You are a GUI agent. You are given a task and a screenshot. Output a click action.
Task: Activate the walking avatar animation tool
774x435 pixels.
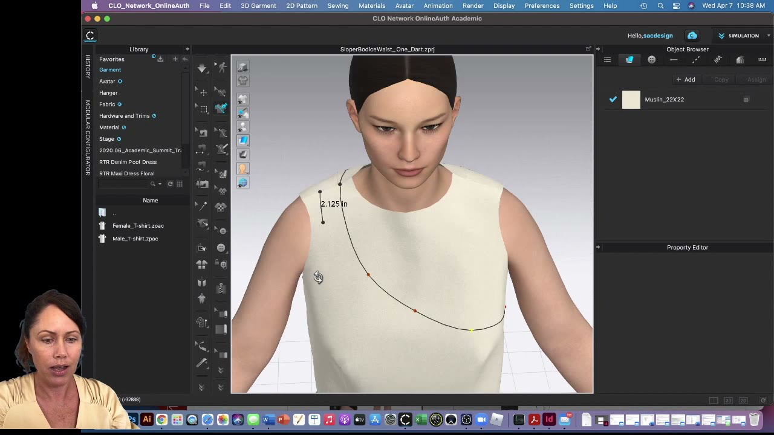pos(222,68)
